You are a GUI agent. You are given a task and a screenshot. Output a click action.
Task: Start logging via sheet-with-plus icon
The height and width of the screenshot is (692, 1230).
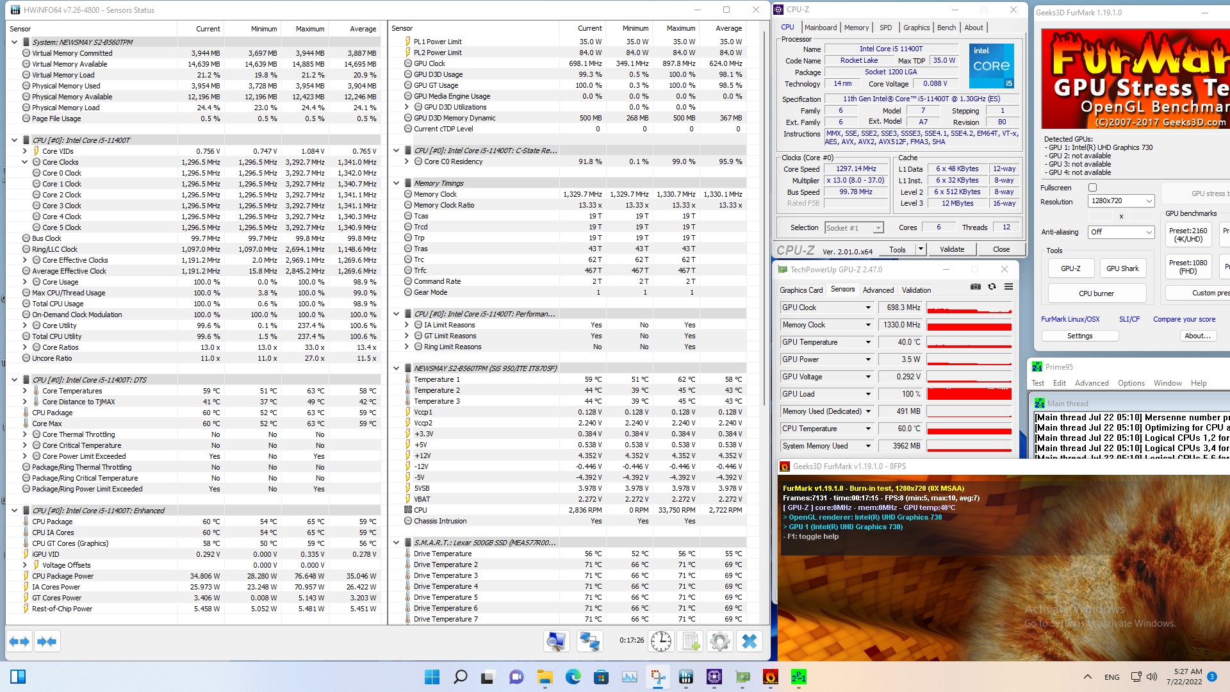(x=691, y=641)
